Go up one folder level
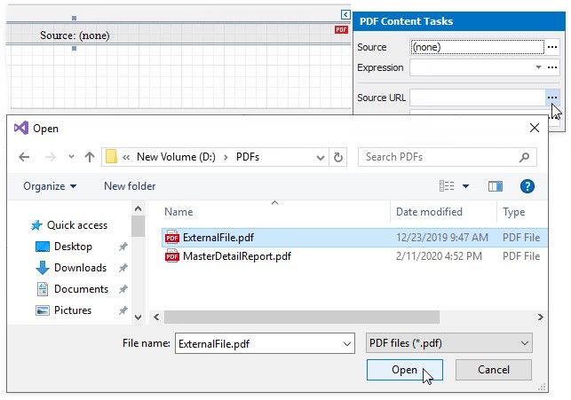Image resolution: width=571 pixels, height=400 pixels. coord(90,157)
